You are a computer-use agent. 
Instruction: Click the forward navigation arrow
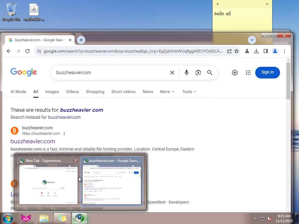18,51
